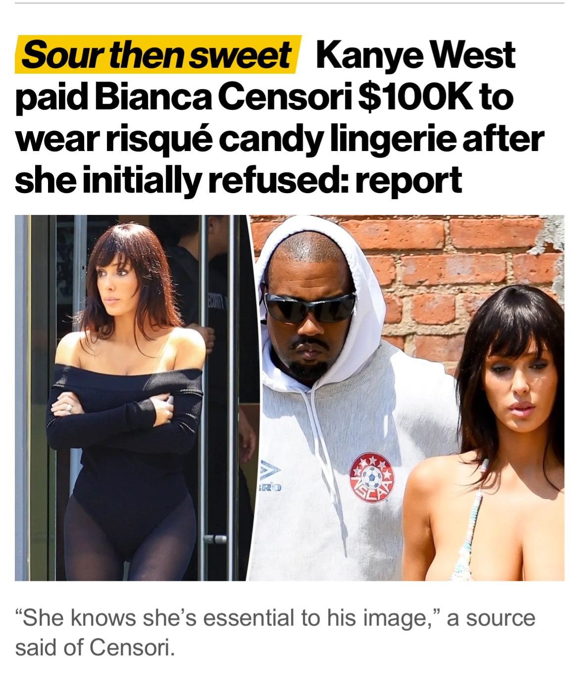Open the Kanye West headline article
Screen dimensions: 579x679
280,117
